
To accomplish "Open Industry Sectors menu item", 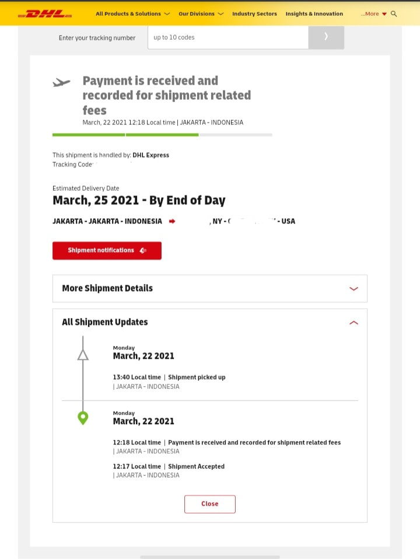I will 254,14.
